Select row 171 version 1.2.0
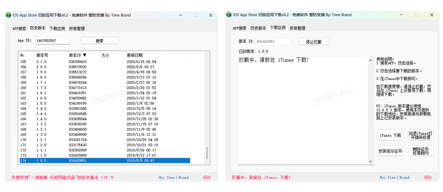 point(105,145)
